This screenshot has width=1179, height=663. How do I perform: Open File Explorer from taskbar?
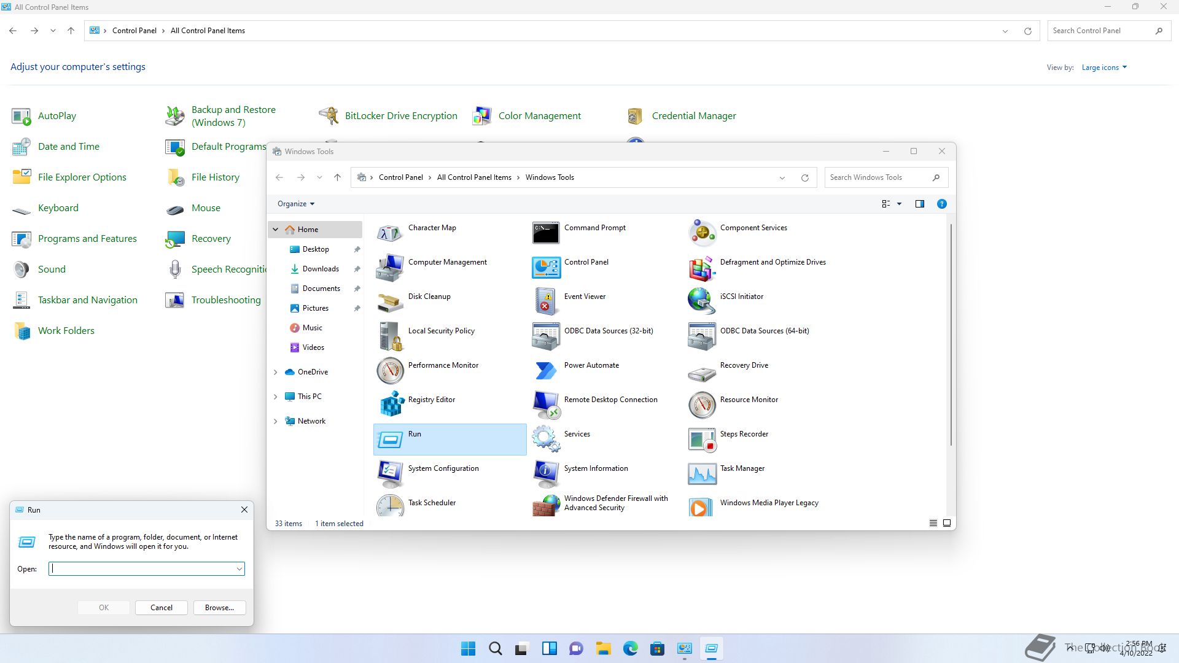coord(603,649)
